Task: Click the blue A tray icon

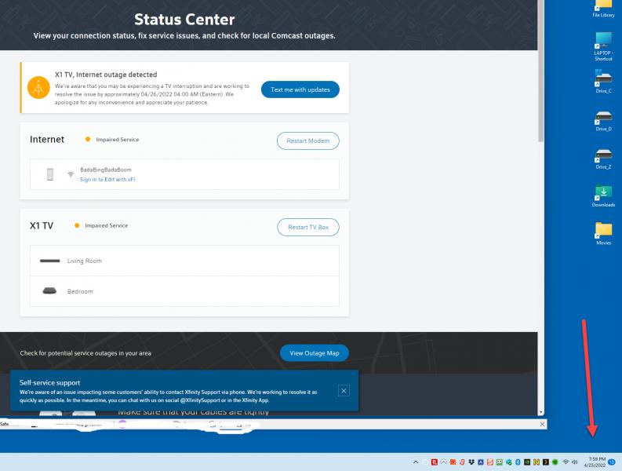Action: pyautogui.click(x=481, y=462)
